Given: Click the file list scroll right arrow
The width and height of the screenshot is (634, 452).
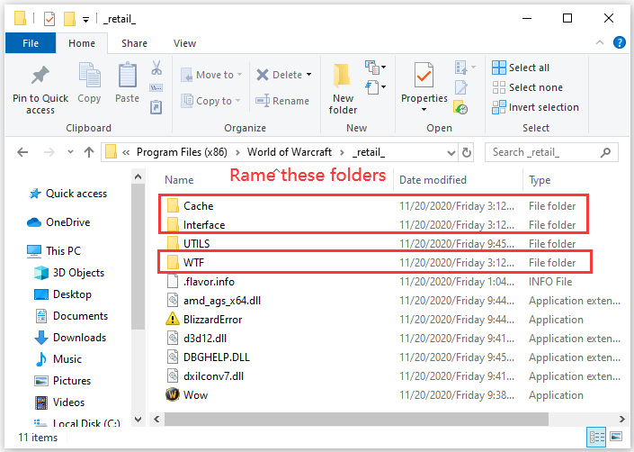Looking at the screenshot, I should pos(622,419).
